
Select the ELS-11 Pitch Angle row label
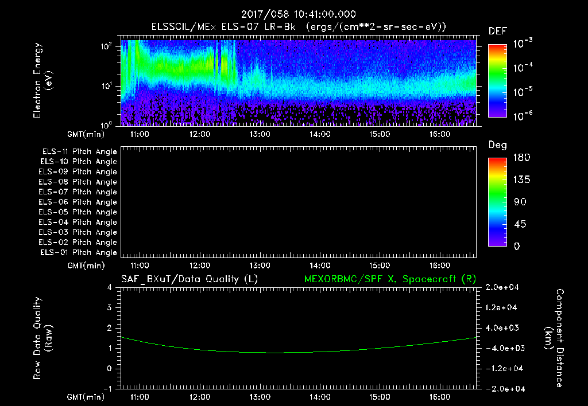click(x=79, y=152)
